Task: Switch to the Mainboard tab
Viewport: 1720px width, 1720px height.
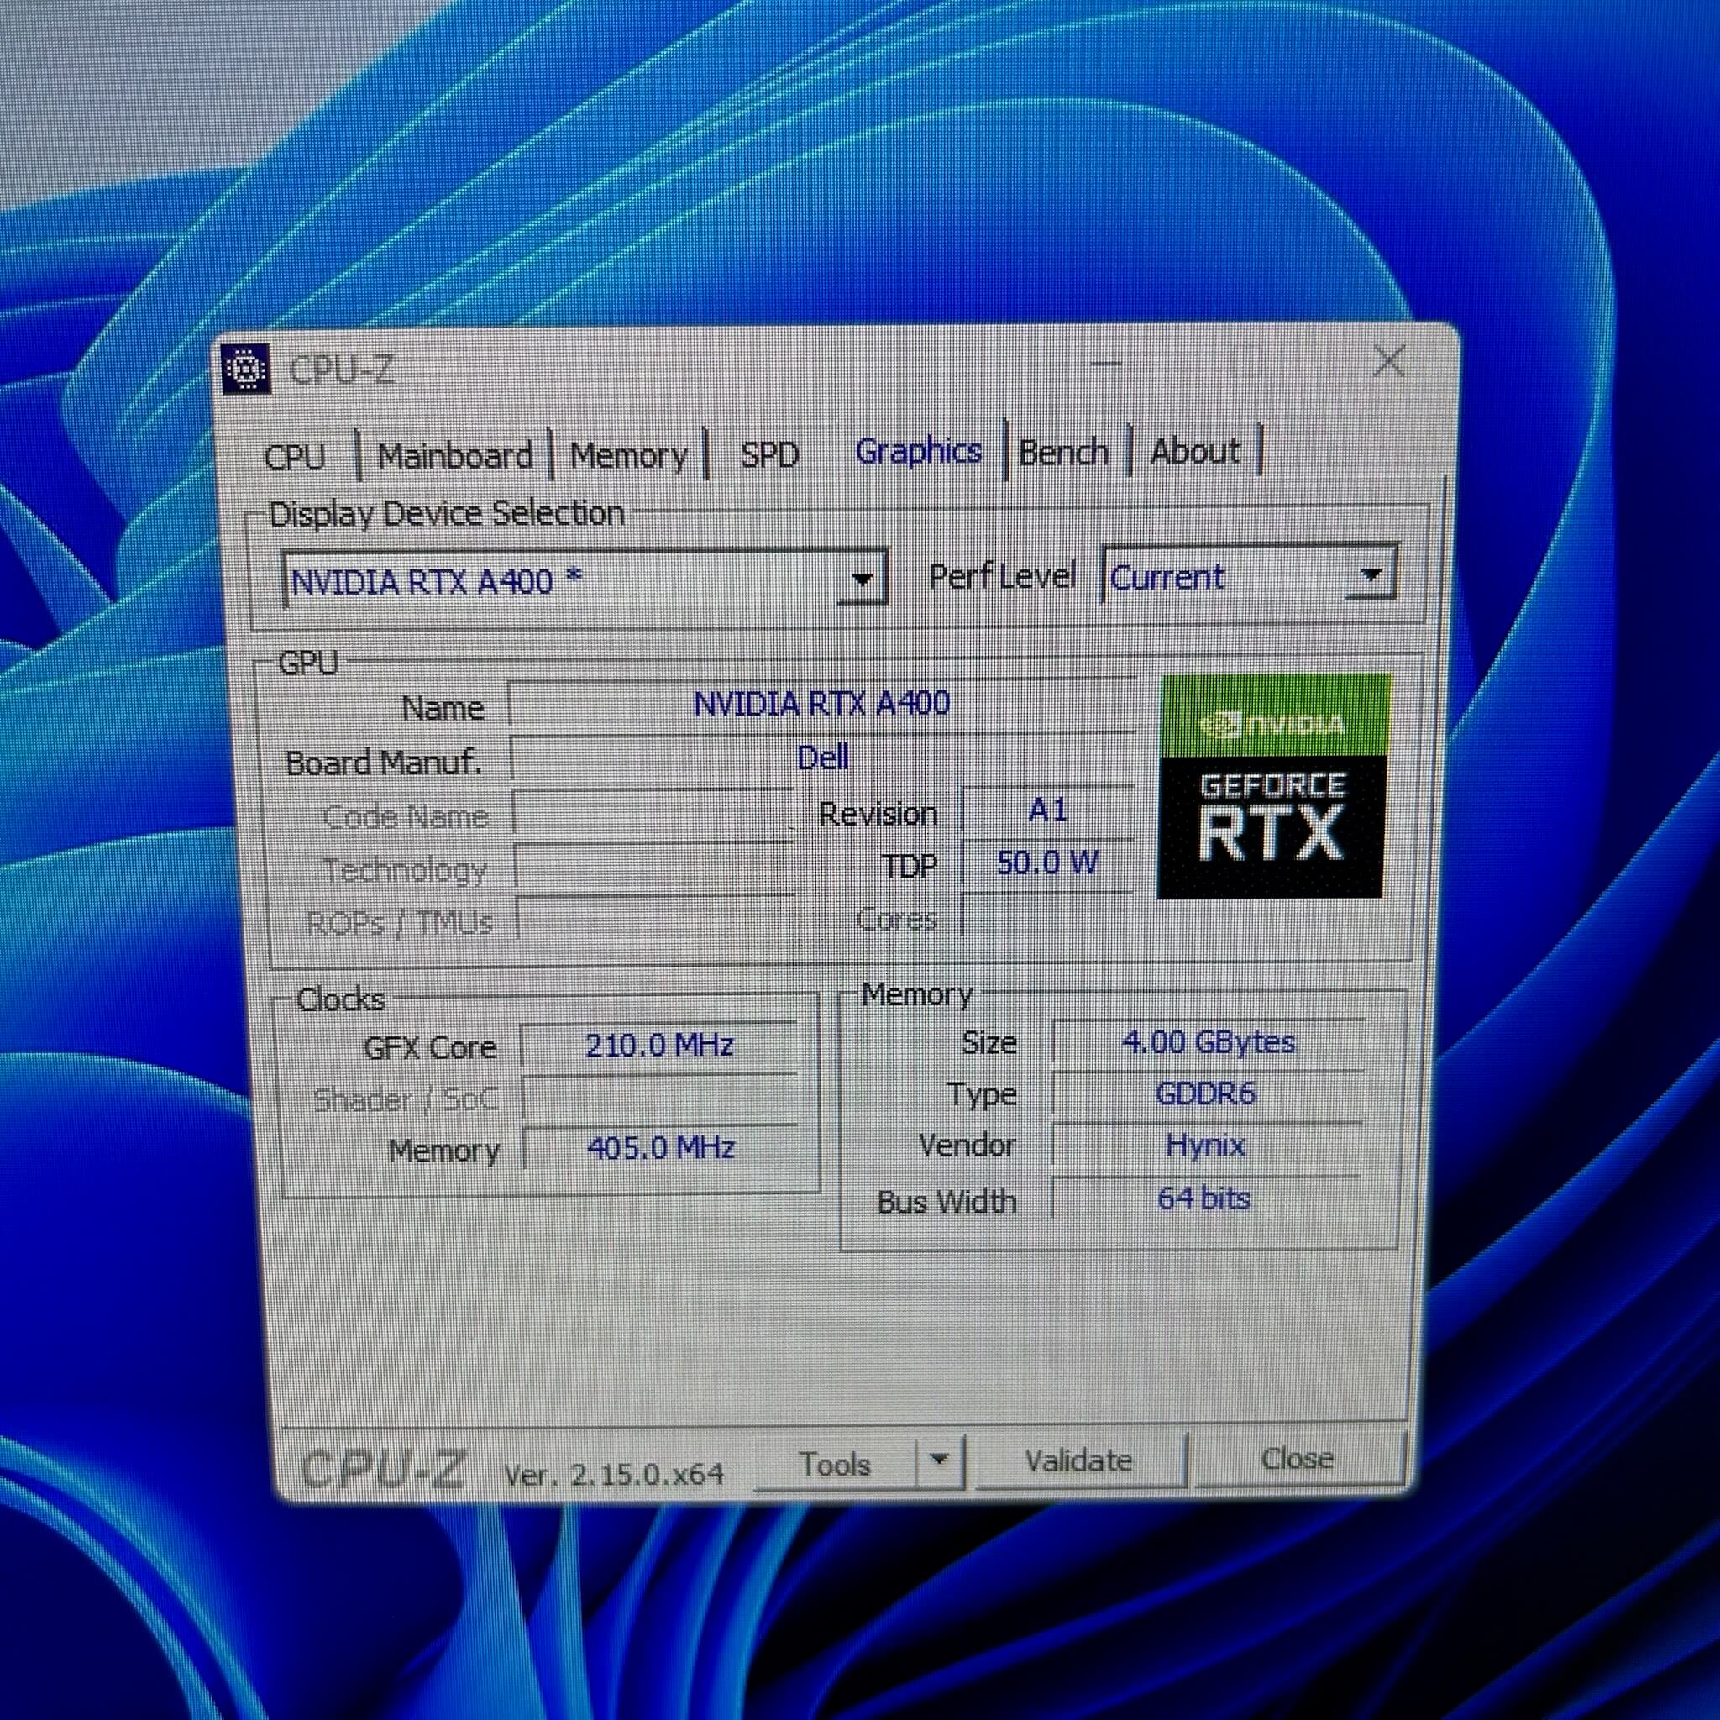Action: [455, 456]
